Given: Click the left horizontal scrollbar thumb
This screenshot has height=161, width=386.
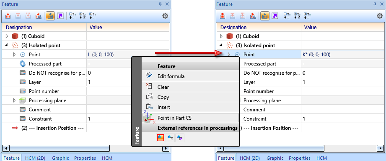Looking at the screenshot, I should tap(60, 148).
